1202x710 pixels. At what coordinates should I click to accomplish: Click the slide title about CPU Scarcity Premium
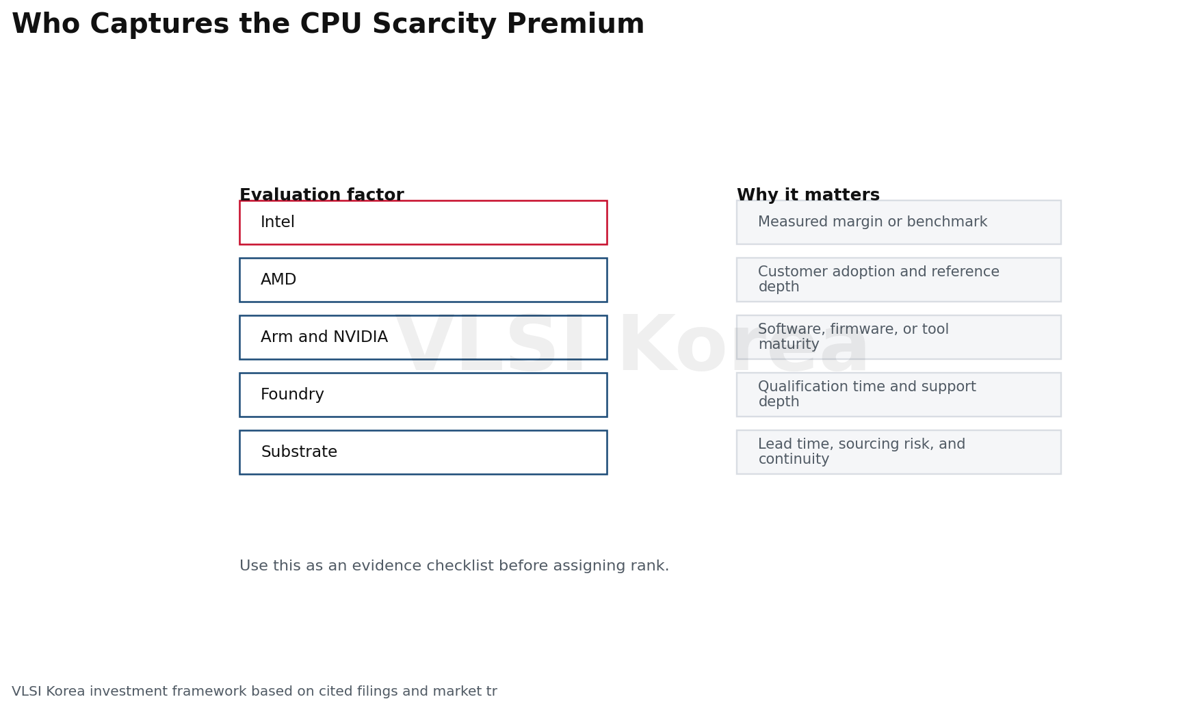point(328,25)
